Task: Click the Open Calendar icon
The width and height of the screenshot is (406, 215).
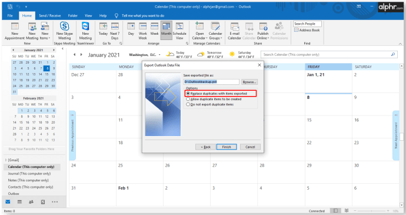Action: (199, 27)
